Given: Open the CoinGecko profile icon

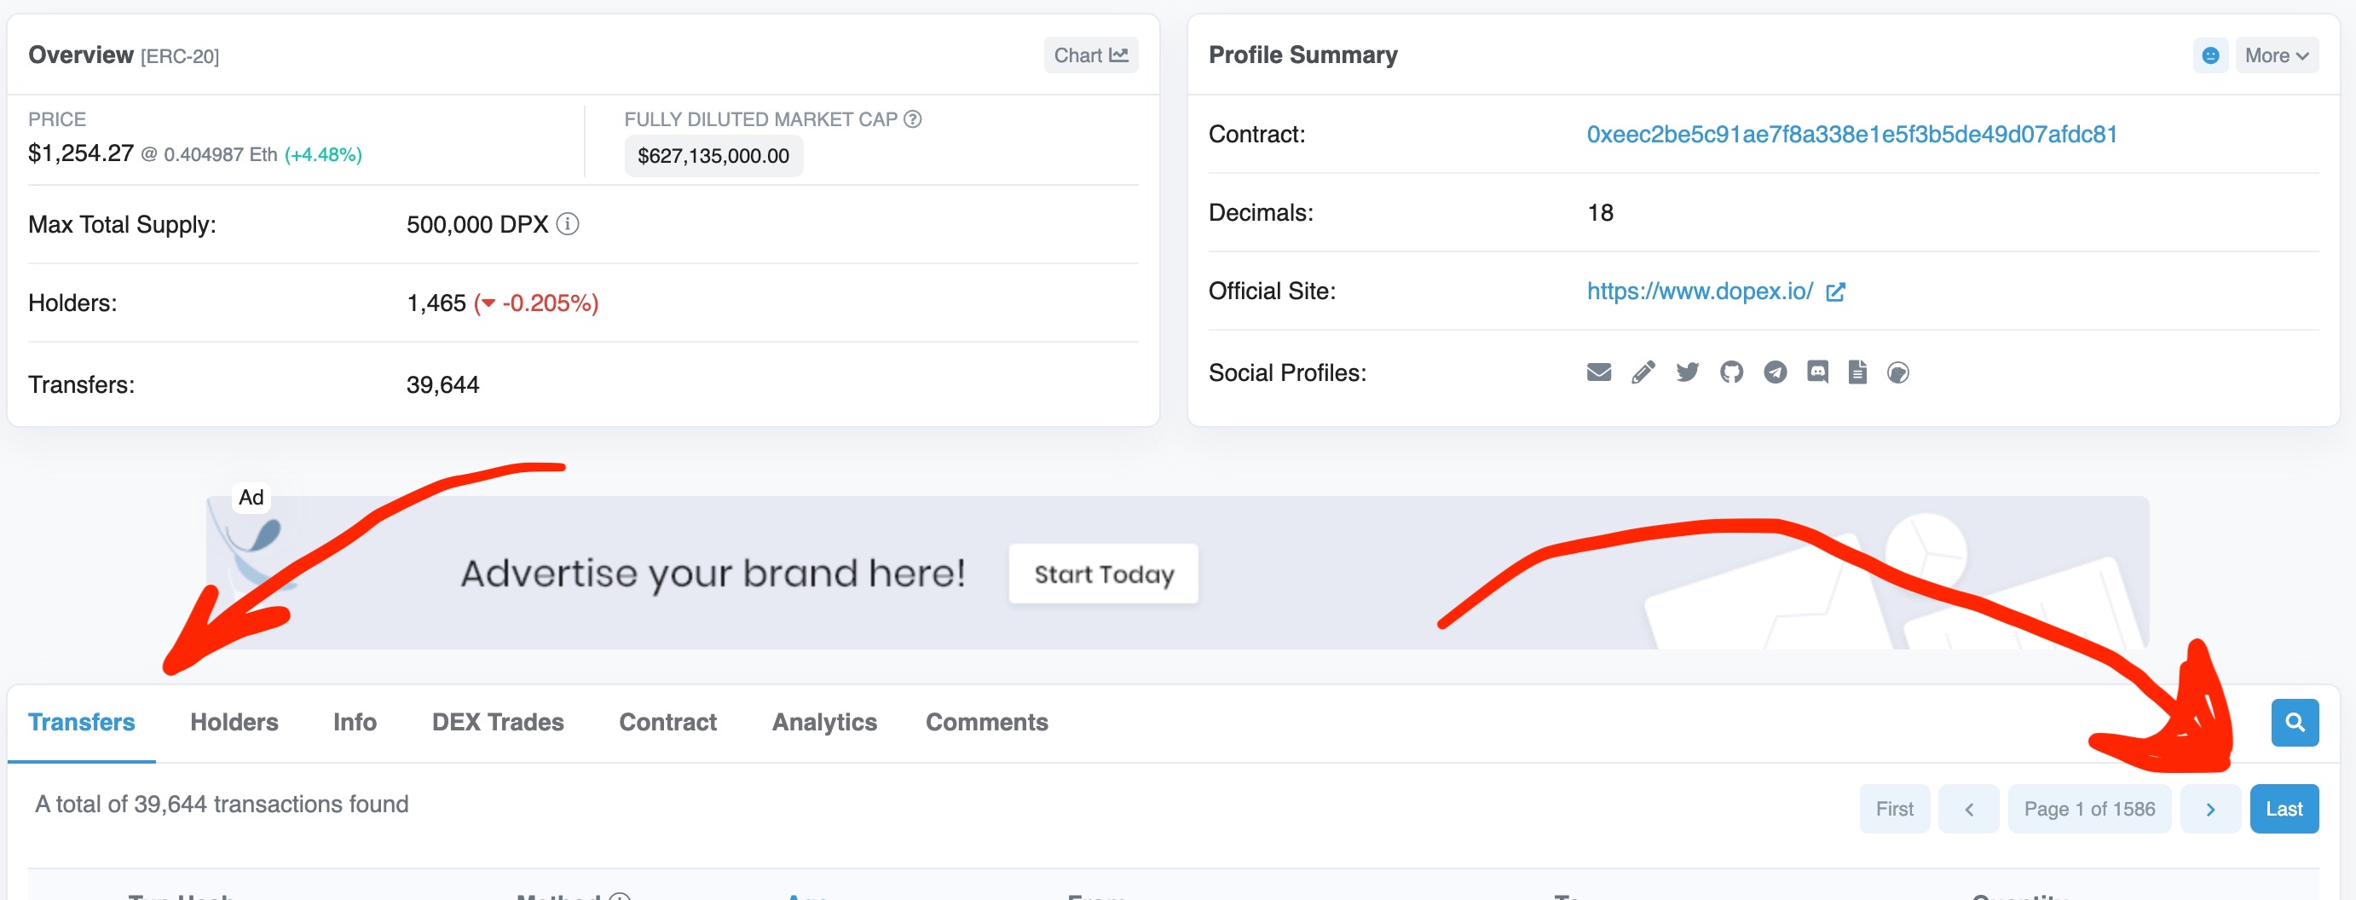Looking at the screenshot, I should click(x=1897, y=372).
